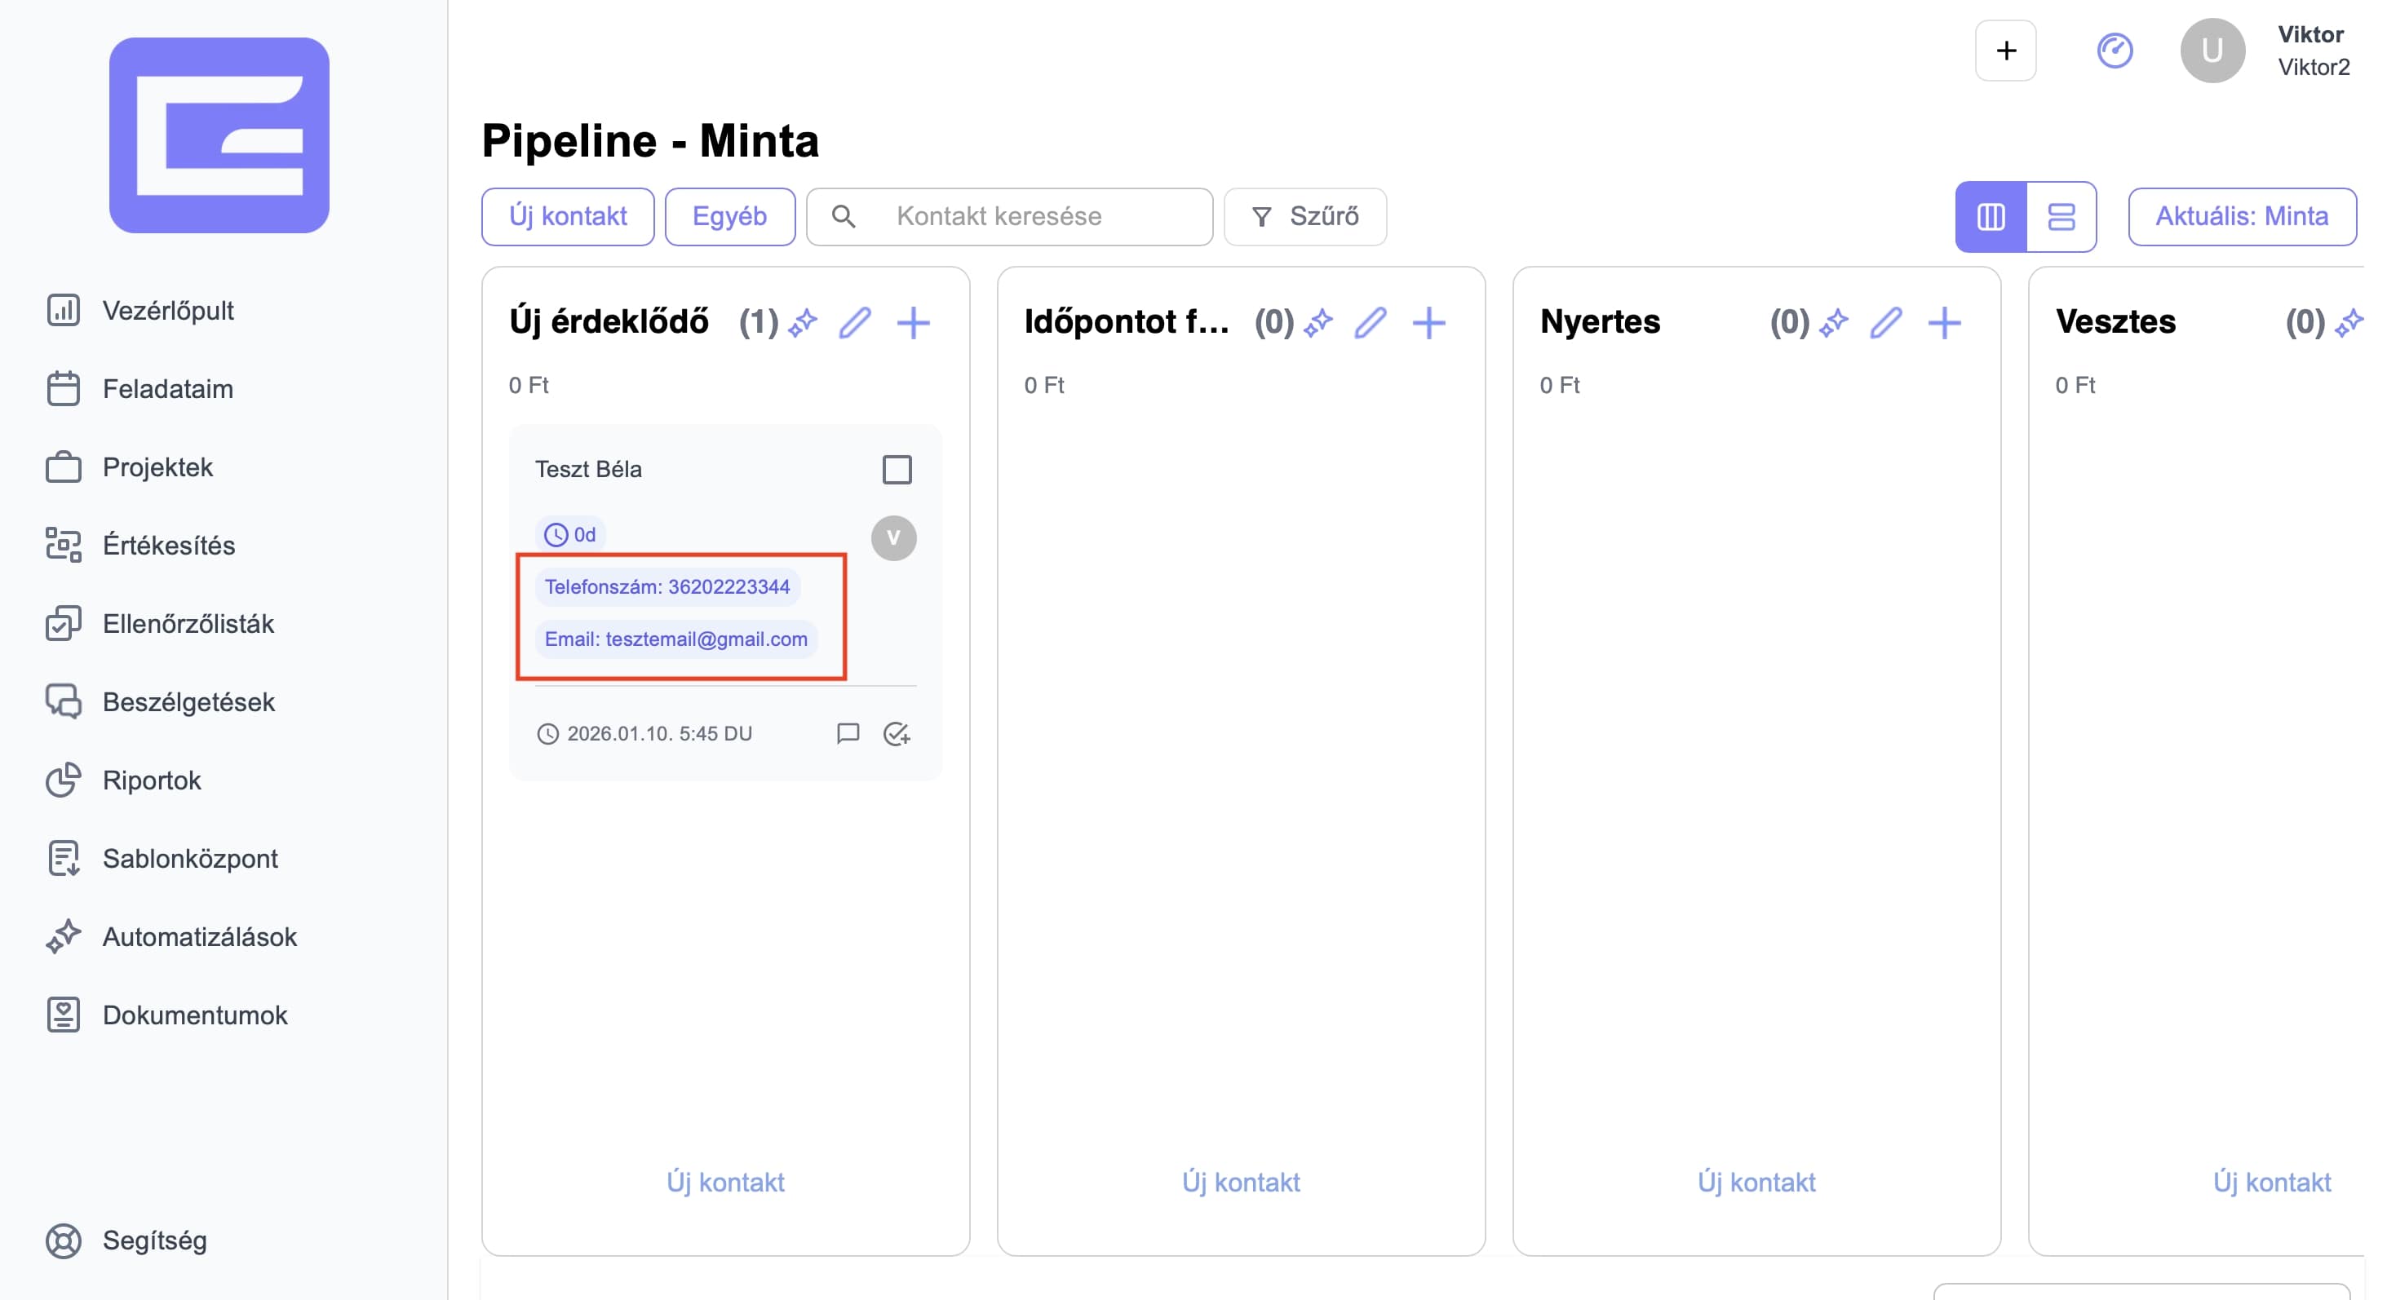Go to Automatizálások in sidebar
Viewport: 2387px width, 1300px height.
click(x=199, y=937)
